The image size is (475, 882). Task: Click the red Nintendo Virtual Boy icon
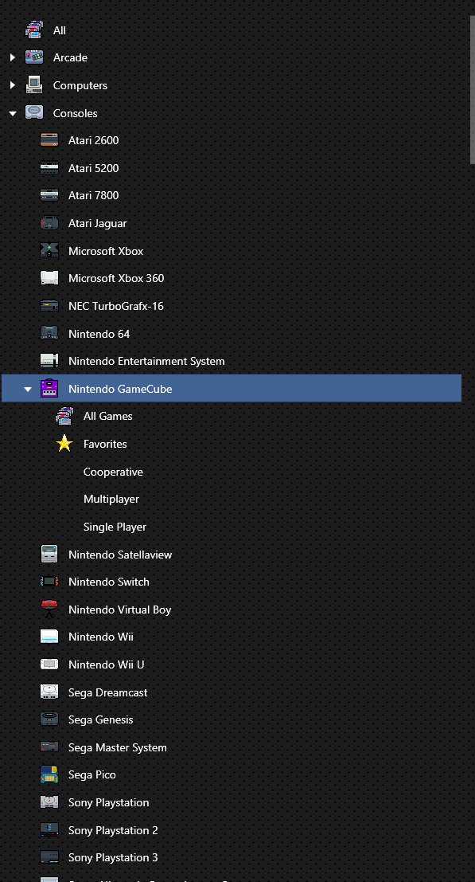(x=49, y=610)
